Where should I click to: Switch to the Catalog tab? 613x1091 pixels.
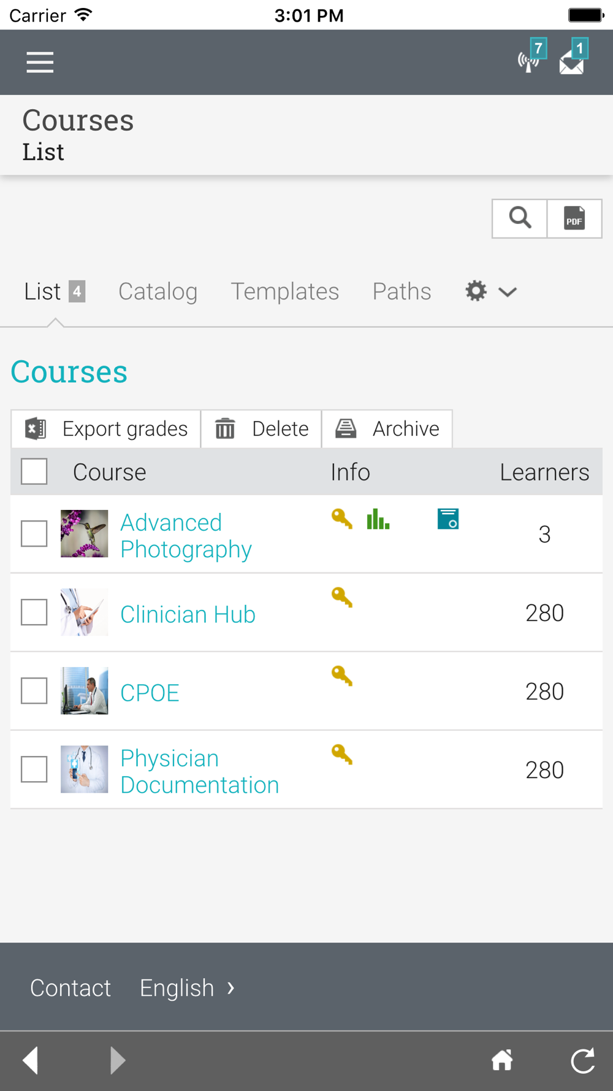158,291
